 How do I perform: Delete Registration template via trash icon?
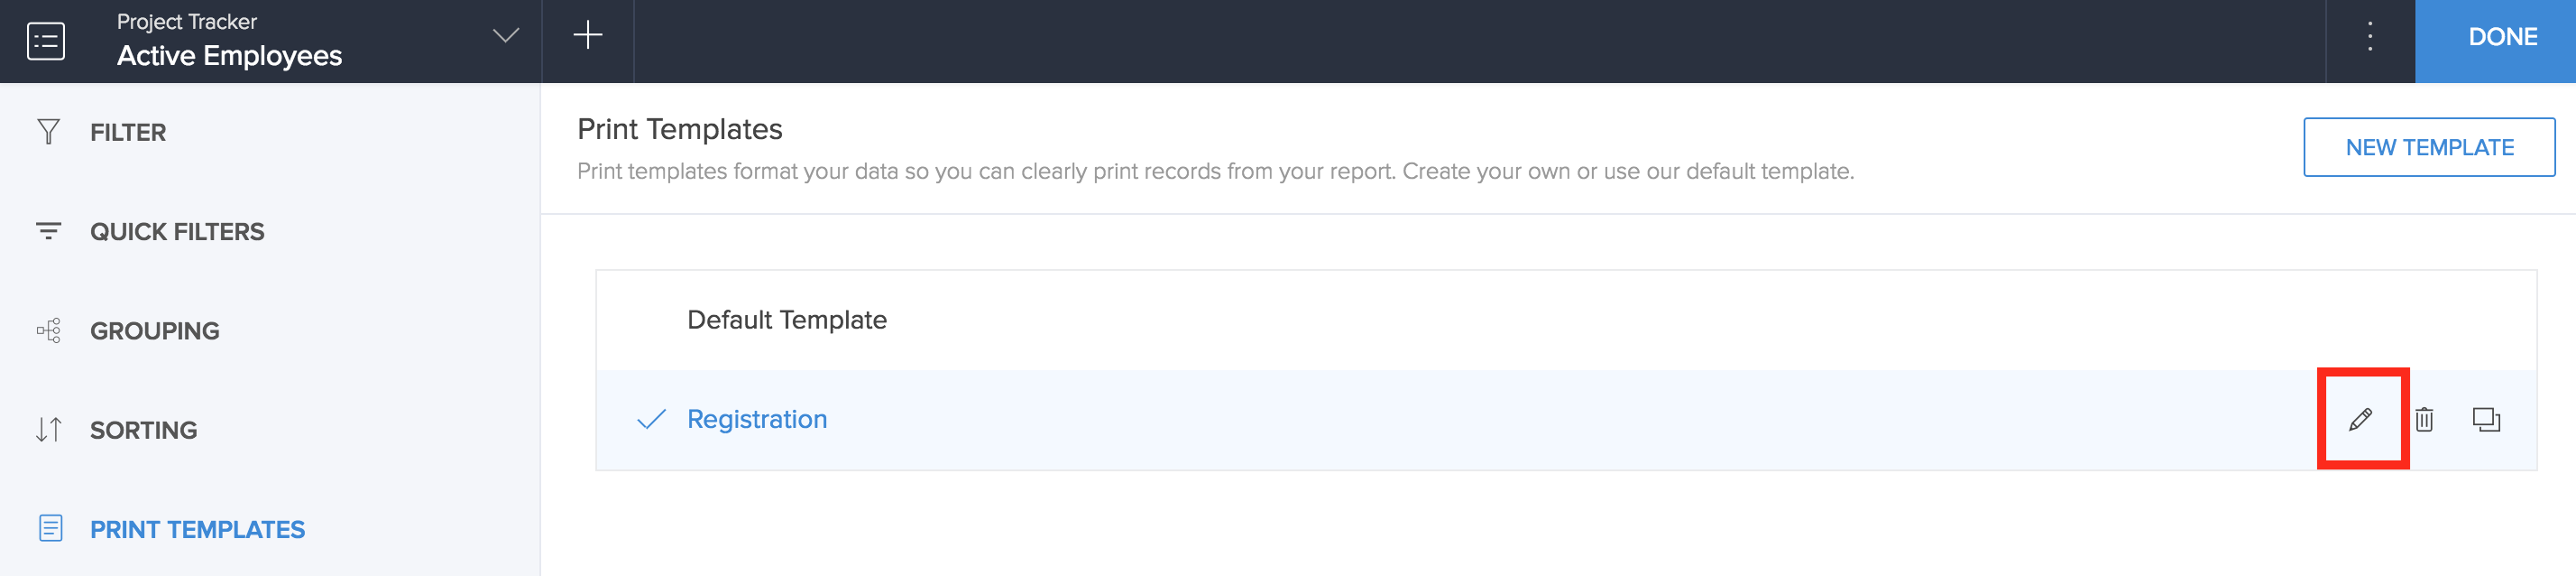2424,419
